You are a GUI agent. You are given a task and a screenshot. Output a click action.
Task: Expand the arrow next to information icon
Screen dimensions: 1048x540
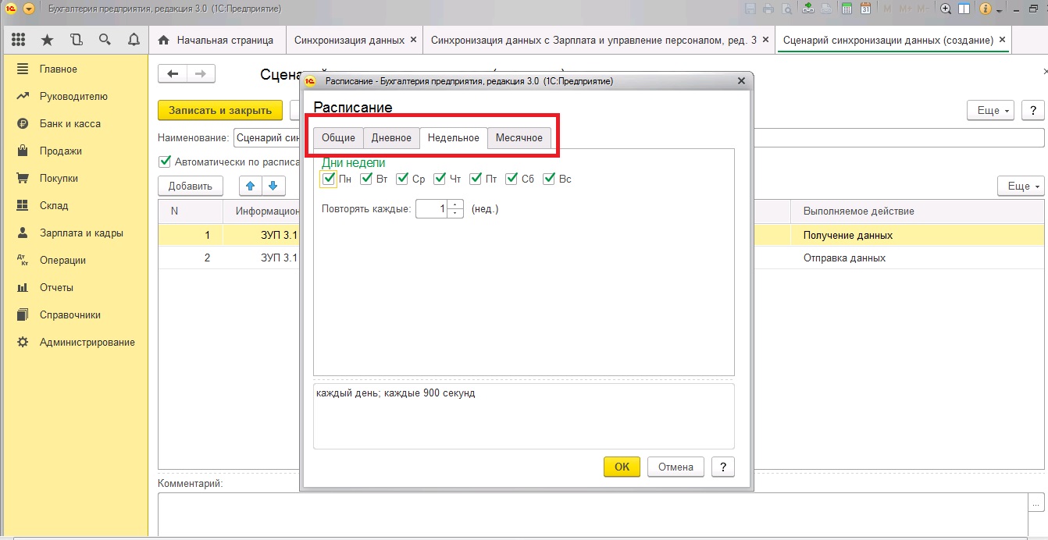[x=998, y=9]
